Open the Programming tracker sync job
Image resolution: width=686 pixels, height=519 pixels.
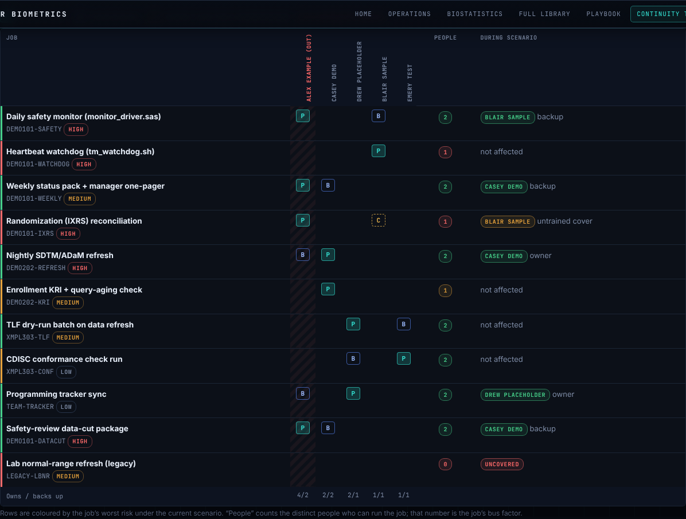coord(56,394)
